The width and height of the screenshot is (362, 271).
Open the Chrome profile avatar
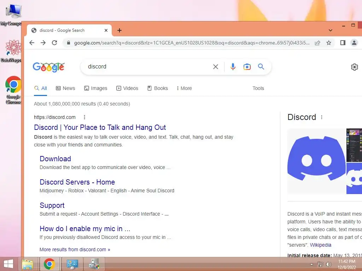click(x=354, y=43)
